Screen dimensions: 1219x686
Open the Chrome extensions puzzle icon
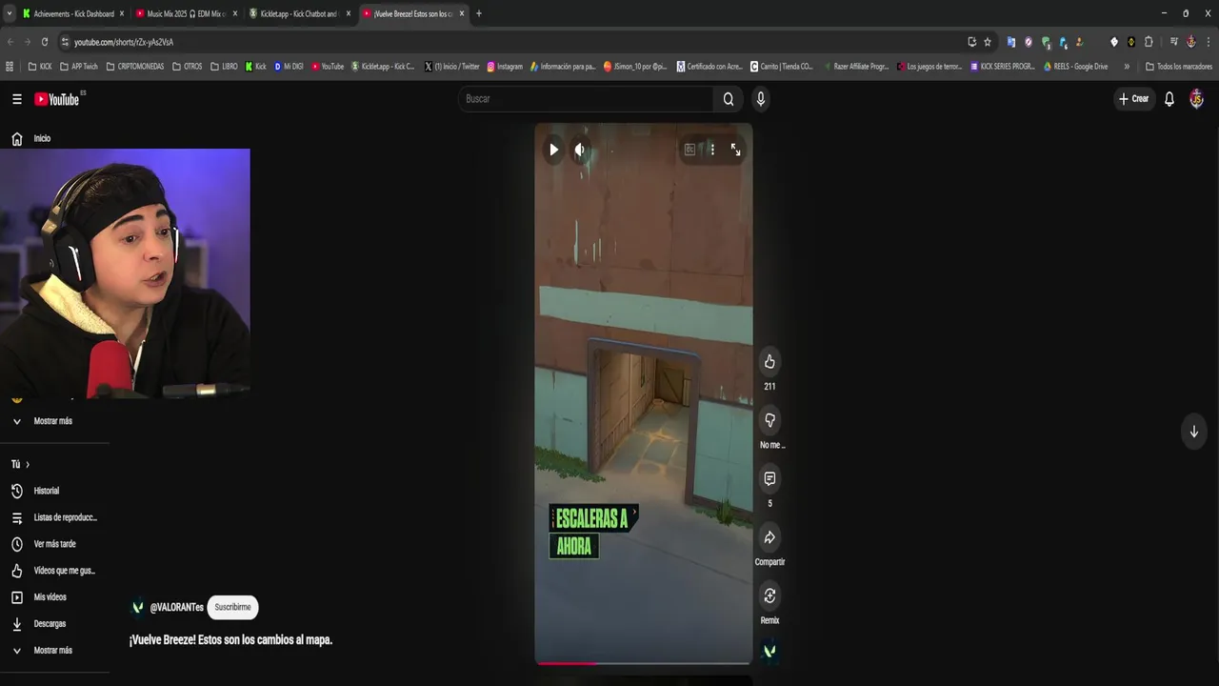pos(1149,42)
